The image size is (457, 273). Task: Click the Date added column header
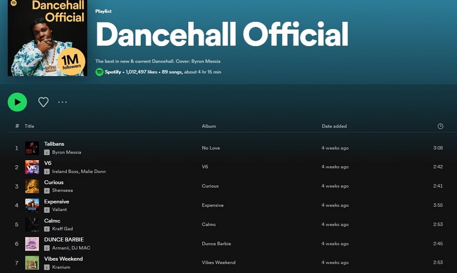[x=335, y=126]
